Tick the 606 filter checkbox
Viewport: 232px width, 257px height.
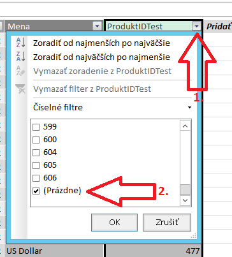(x=36, y=178)
